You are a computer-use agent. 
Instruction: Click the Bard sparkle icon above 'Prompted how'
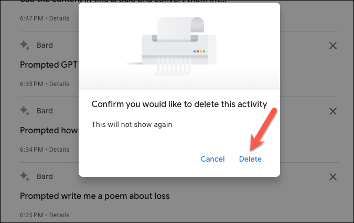pos(25,111)
